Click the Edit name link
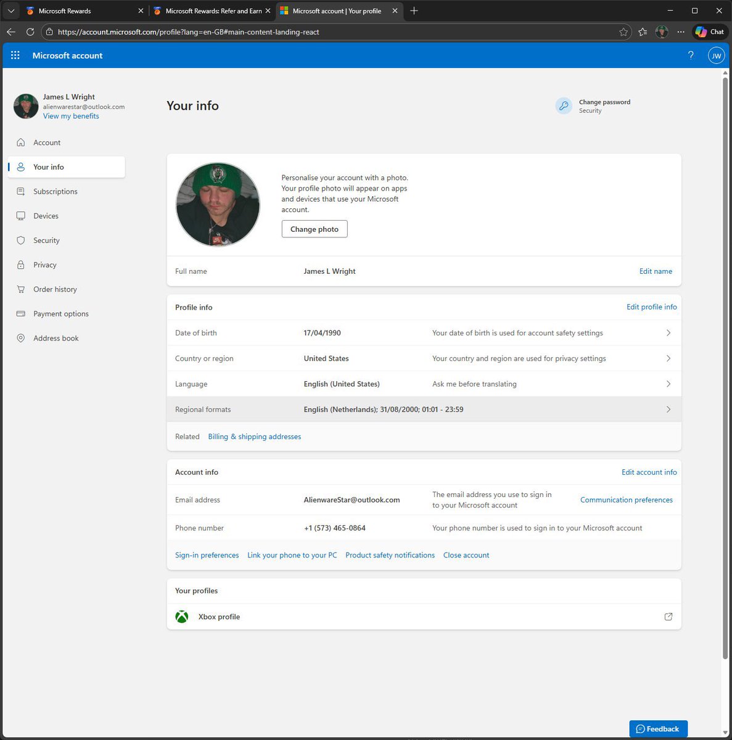Image resolution: width=732 pixels, height=740 pixels. click(x=656, y=271)
